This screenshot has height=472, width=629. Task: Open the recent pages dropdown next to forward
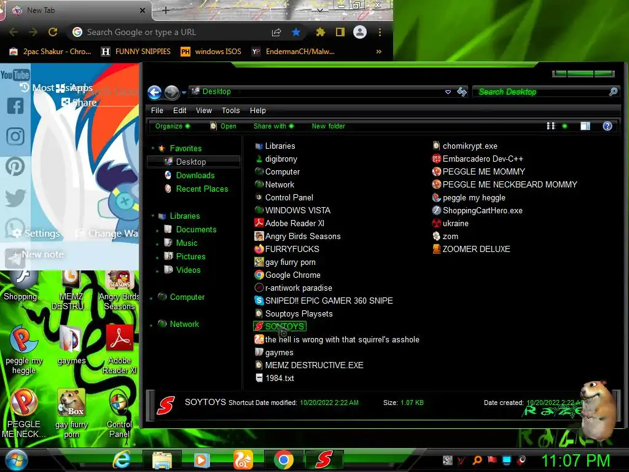184,93
